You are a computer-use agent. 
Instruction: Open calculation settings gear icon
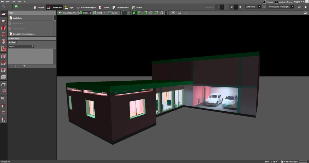[240, 7]
